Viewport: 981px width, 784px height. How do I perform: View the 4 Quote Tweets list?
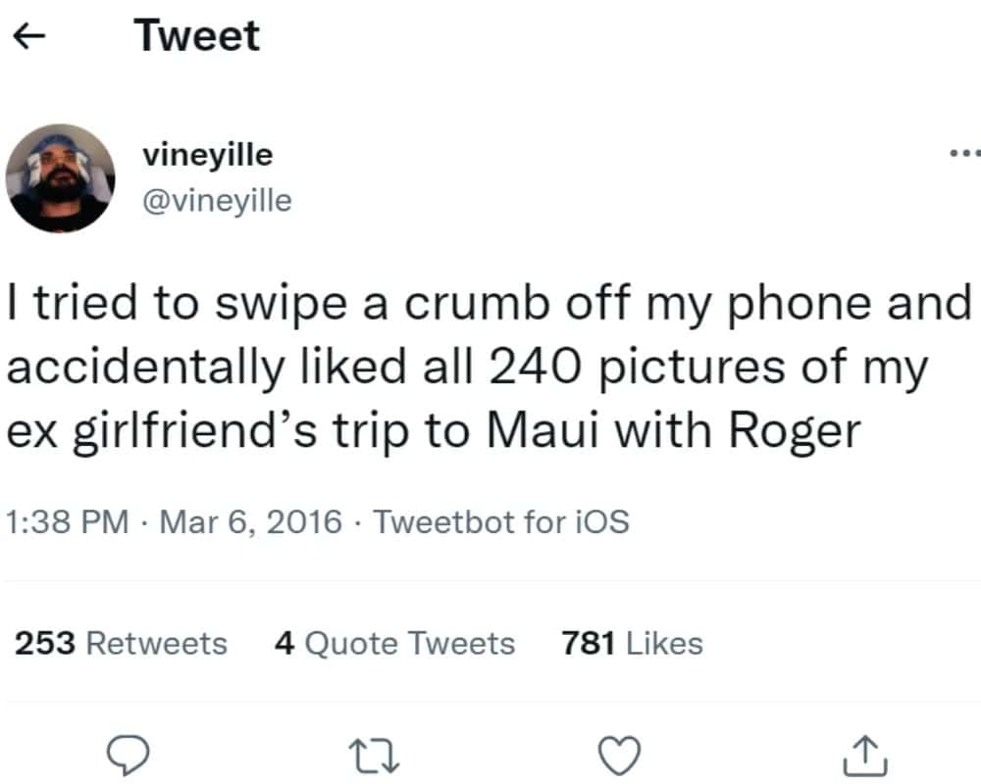tap(394, 644)
